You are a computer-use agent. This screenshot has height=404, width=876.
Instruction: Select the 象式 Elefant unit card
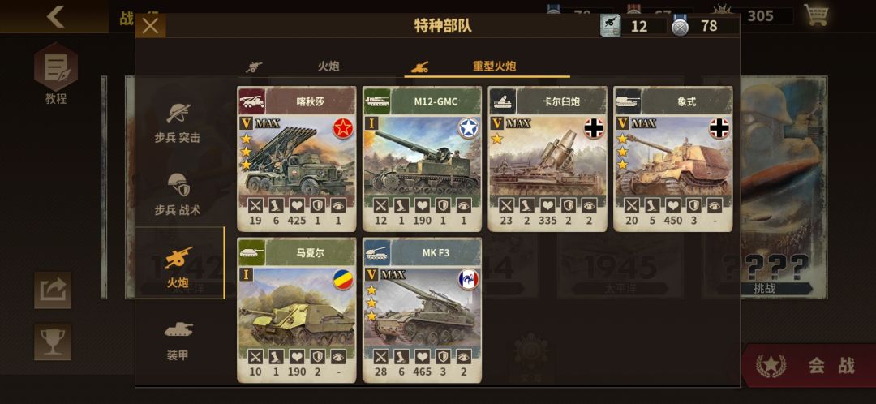coord(673,159)
